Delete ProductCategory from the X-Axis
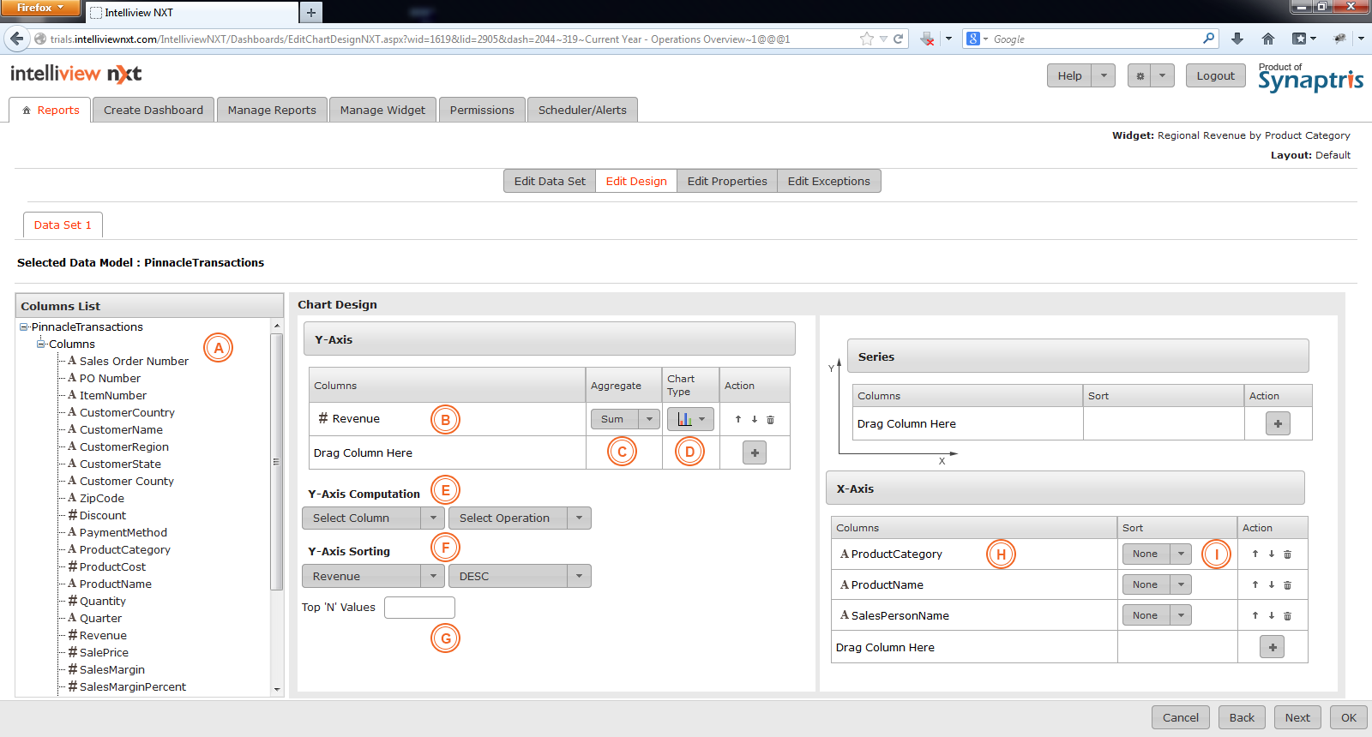Screen dimensions: 1372x737 pos(1287,554)
